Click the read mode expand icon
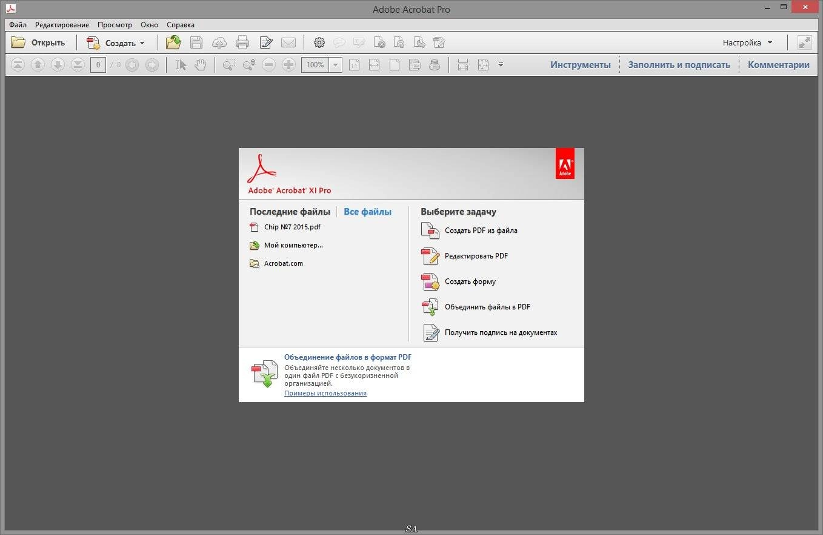This screenshot has width=823, height=535. point(804,42)
